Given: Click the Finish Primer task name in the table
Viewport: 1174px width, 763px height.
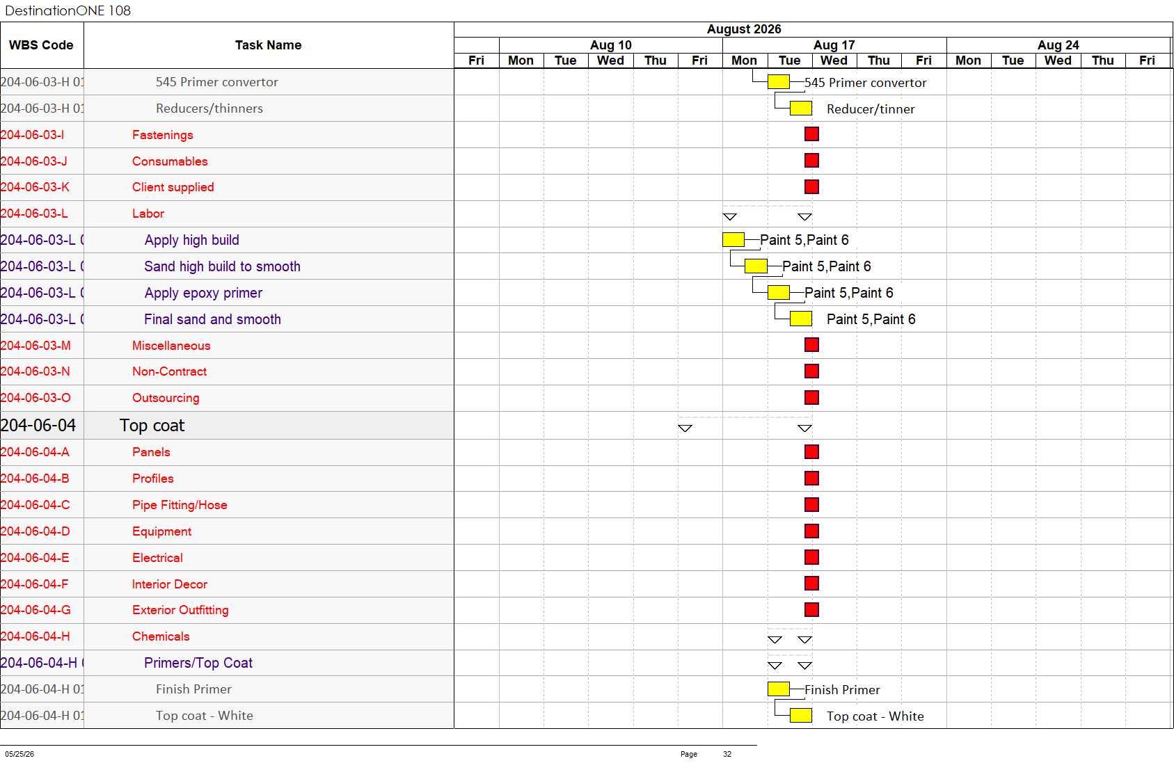Looking at the screenshot, I should point(193,689).
